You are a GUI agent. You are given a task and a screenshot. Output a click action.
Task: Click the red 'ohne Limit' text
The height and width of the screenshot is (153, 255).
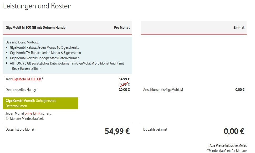[x=33, y=113]
